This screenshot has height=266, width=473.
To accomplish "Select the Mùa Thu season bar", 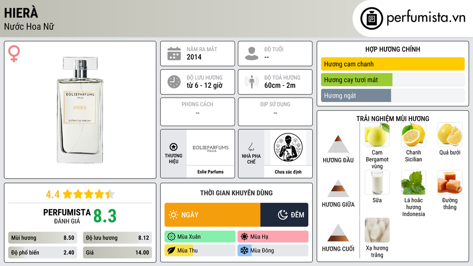I will 200,250.
